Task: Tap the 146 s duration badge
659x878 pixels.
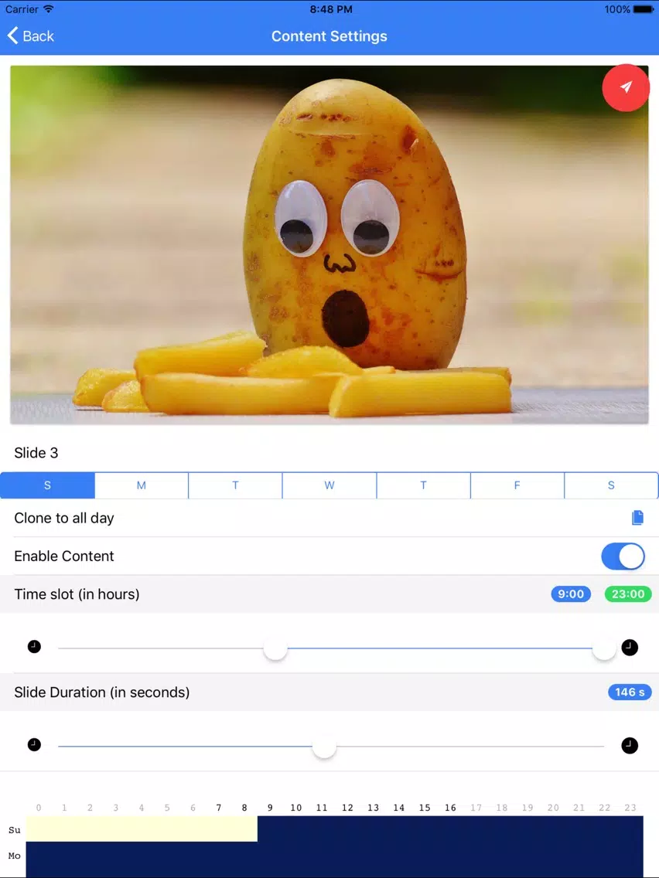Action: coord(630,692)
